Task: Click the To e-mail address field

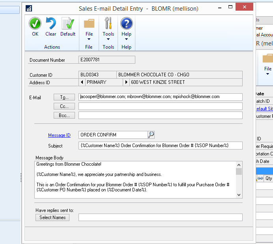Action: click(x=160, y=97)
